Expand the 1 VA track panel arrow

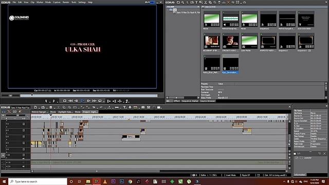point(3,155)
